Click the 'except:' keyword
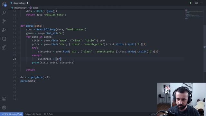206x116 pixels. [x=37, y=55]
